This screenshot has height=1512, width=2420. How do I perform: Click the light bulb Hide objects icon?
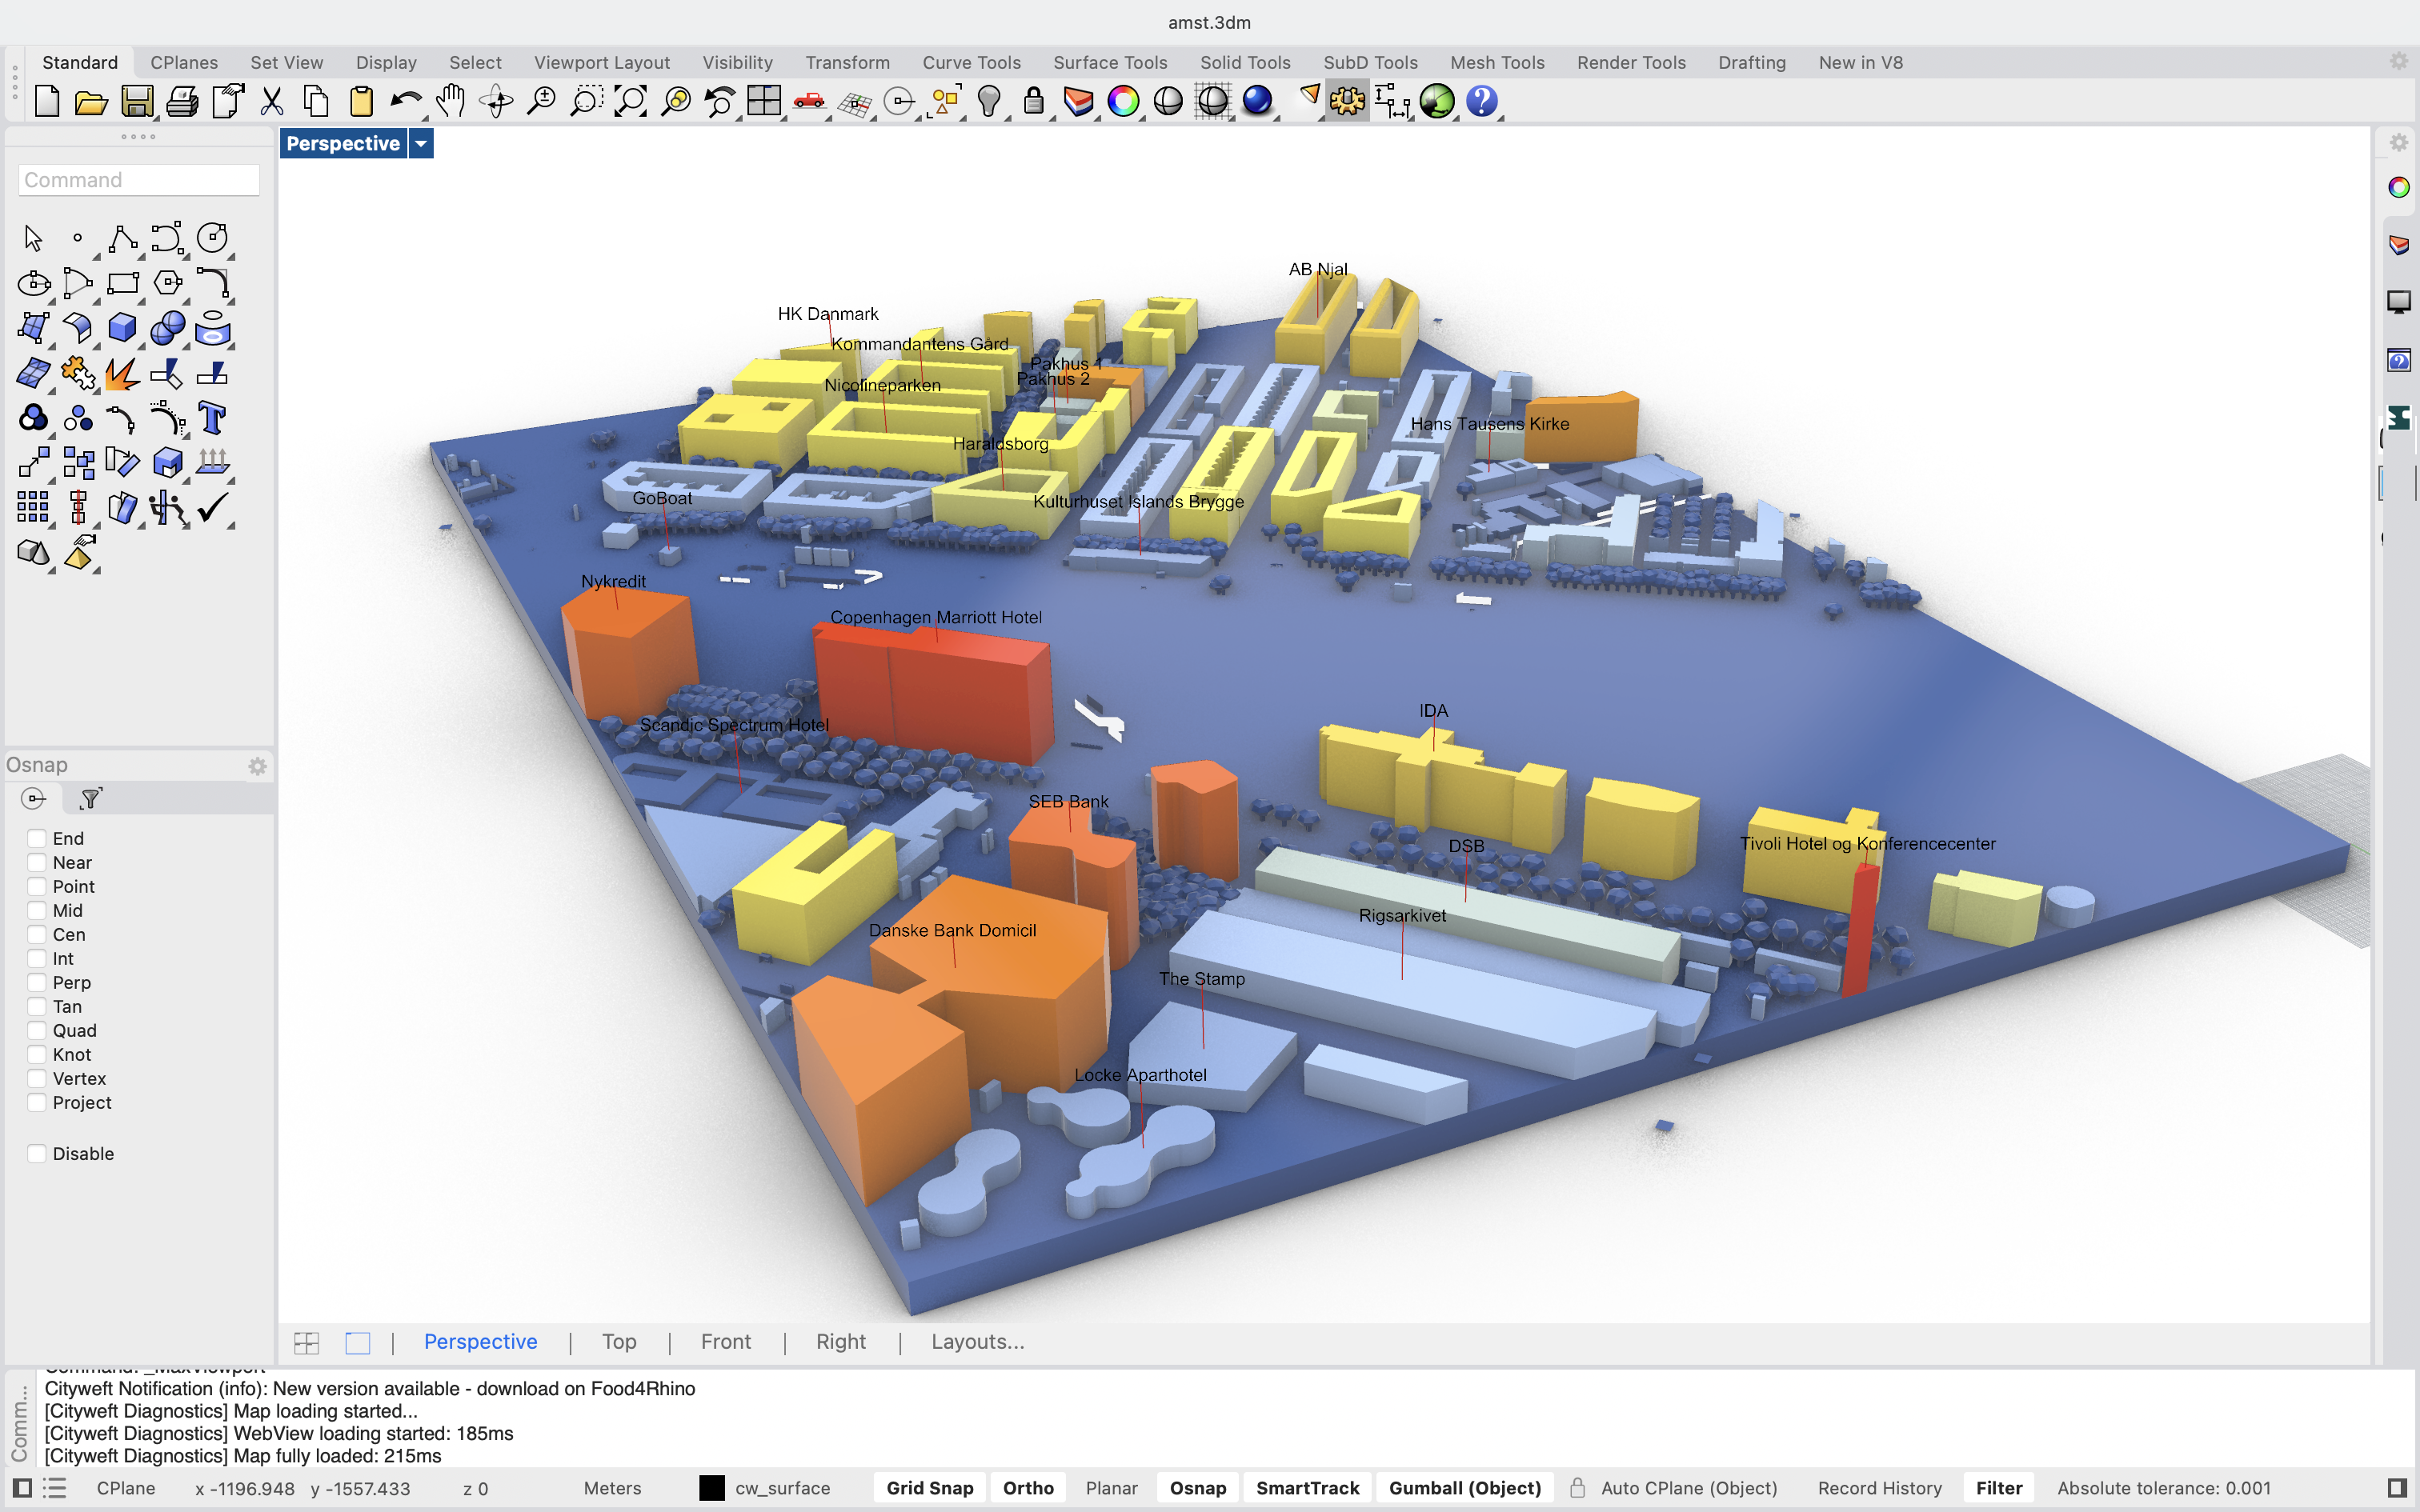tap(988, 101)
